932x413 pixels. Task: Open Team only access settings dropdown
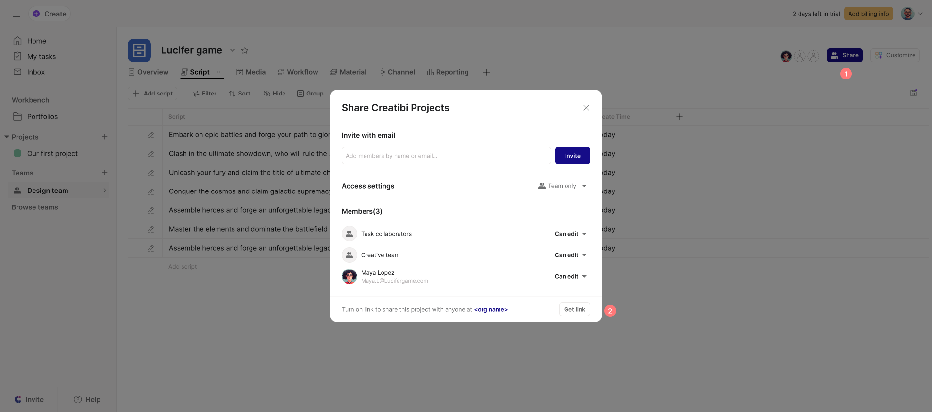[563, 186]
